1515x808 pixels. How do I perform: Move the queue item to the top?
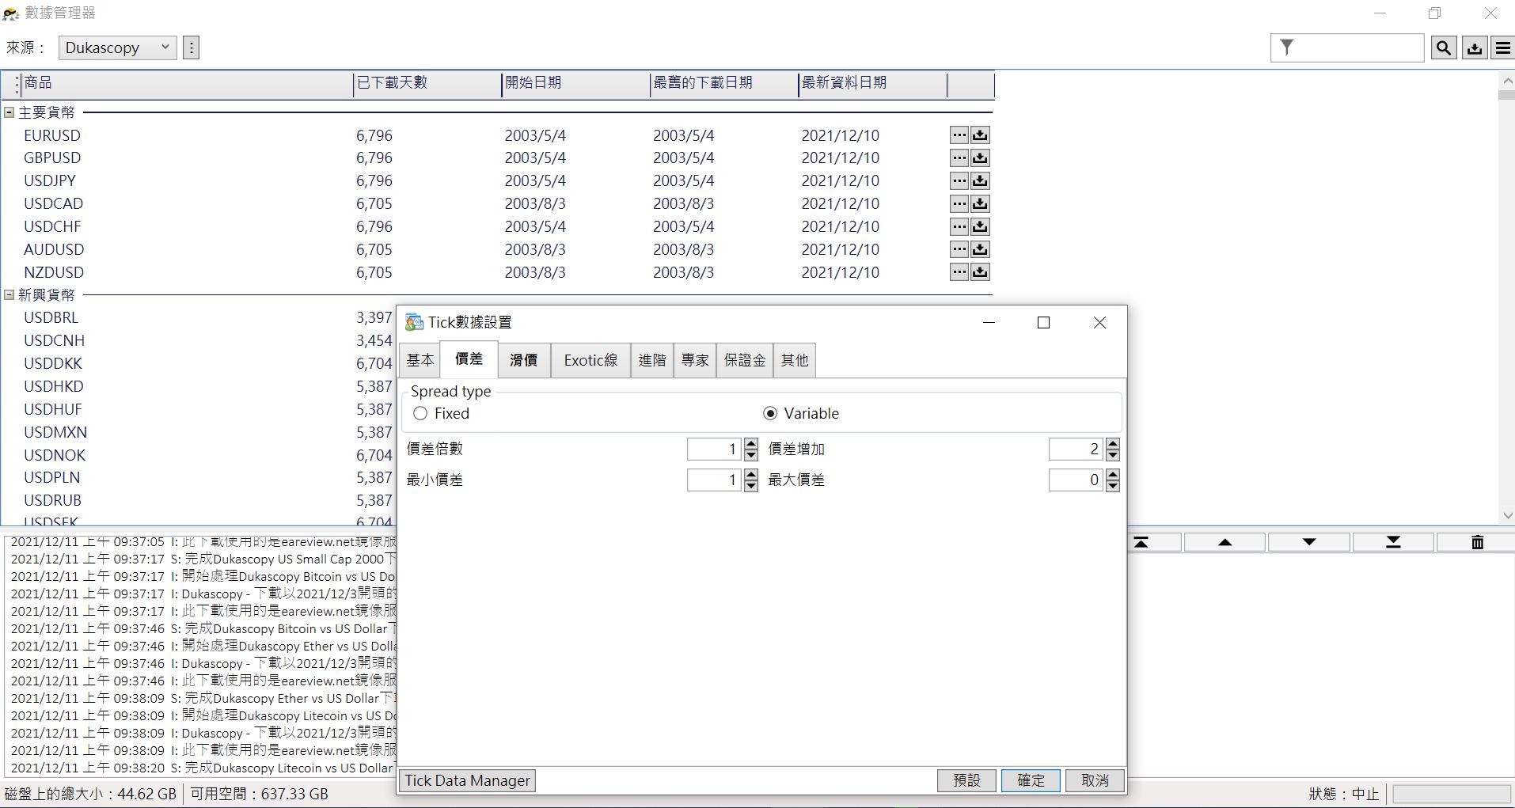coord(1141,542)
